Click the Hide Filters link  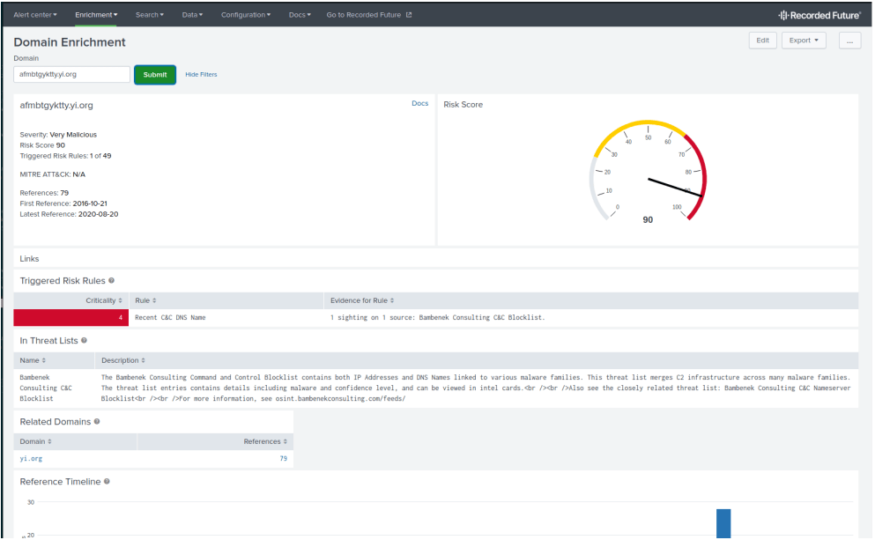201,75
